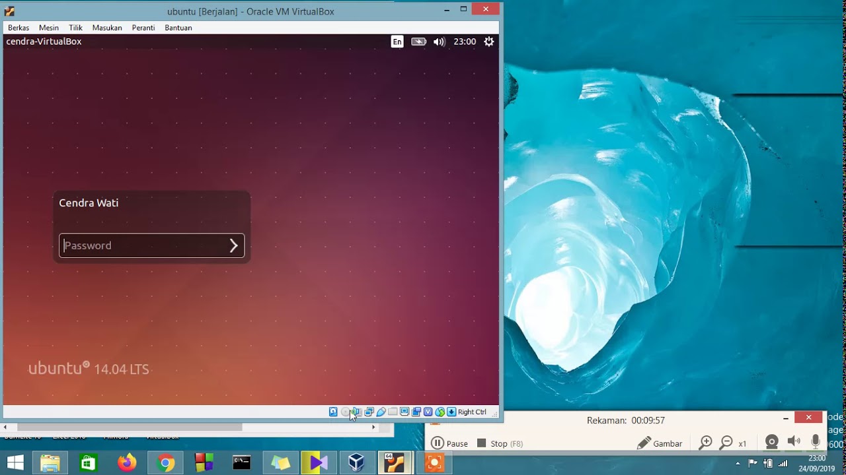Open the network signal tray icon
846x475 pixels.
coord(783,463)
